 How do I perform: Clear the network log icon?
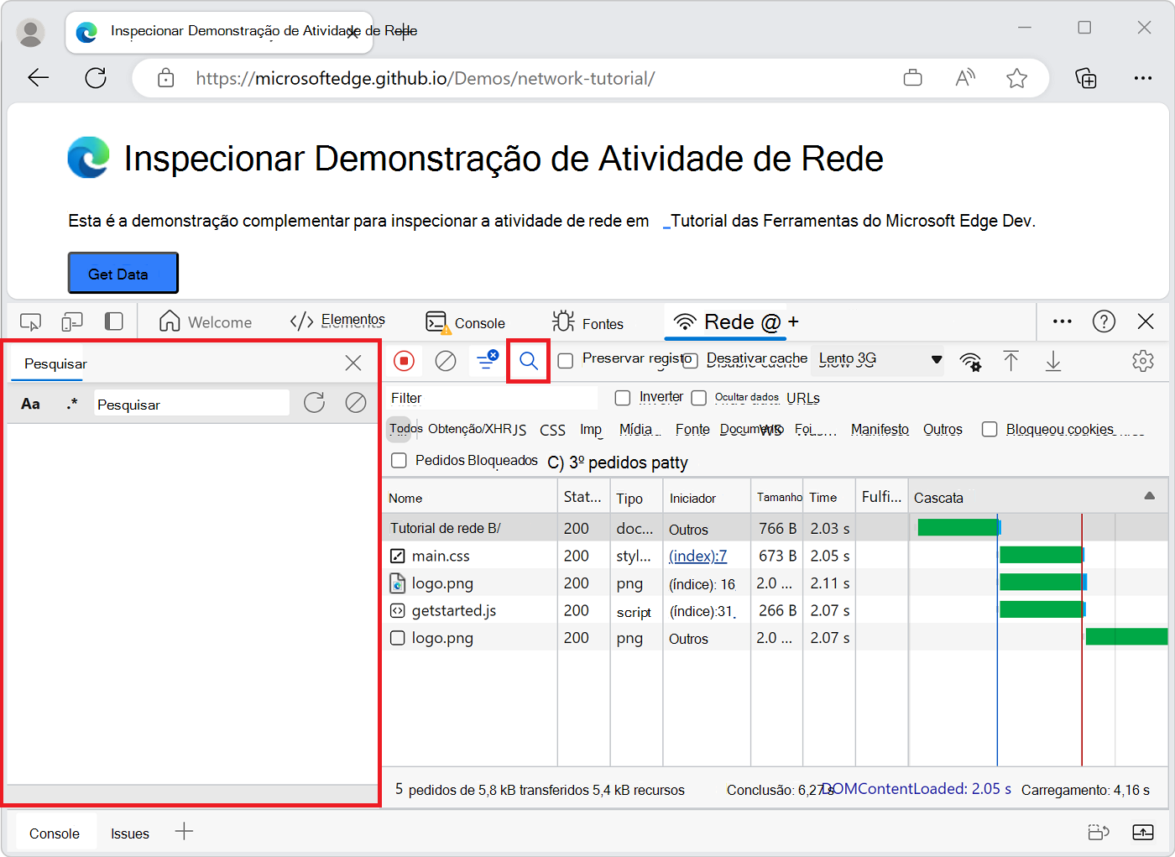point(446,361)
